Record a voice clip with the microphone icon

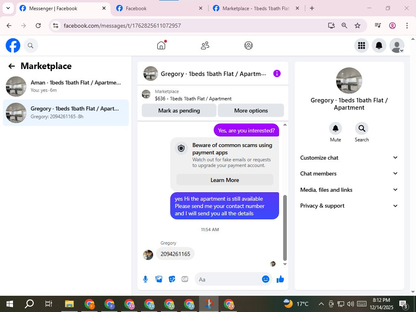[x=145, y=279]
